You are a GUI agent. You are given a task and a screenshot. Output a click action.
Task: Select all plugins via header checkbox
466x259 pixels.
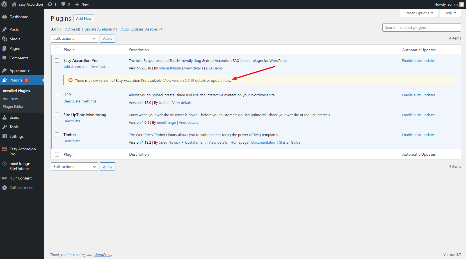(57, 50)
